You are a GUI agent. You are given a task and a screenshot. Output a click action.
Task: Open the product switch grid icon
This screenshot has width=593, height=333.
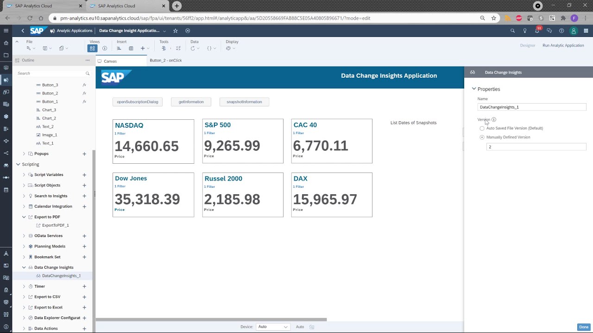coord(586,31)
